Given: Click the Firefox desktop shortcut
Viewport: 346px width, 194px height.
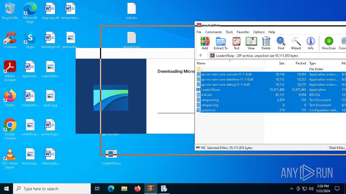Looking at the screenshot, I should pyautogui.click(x=10, y=99).
